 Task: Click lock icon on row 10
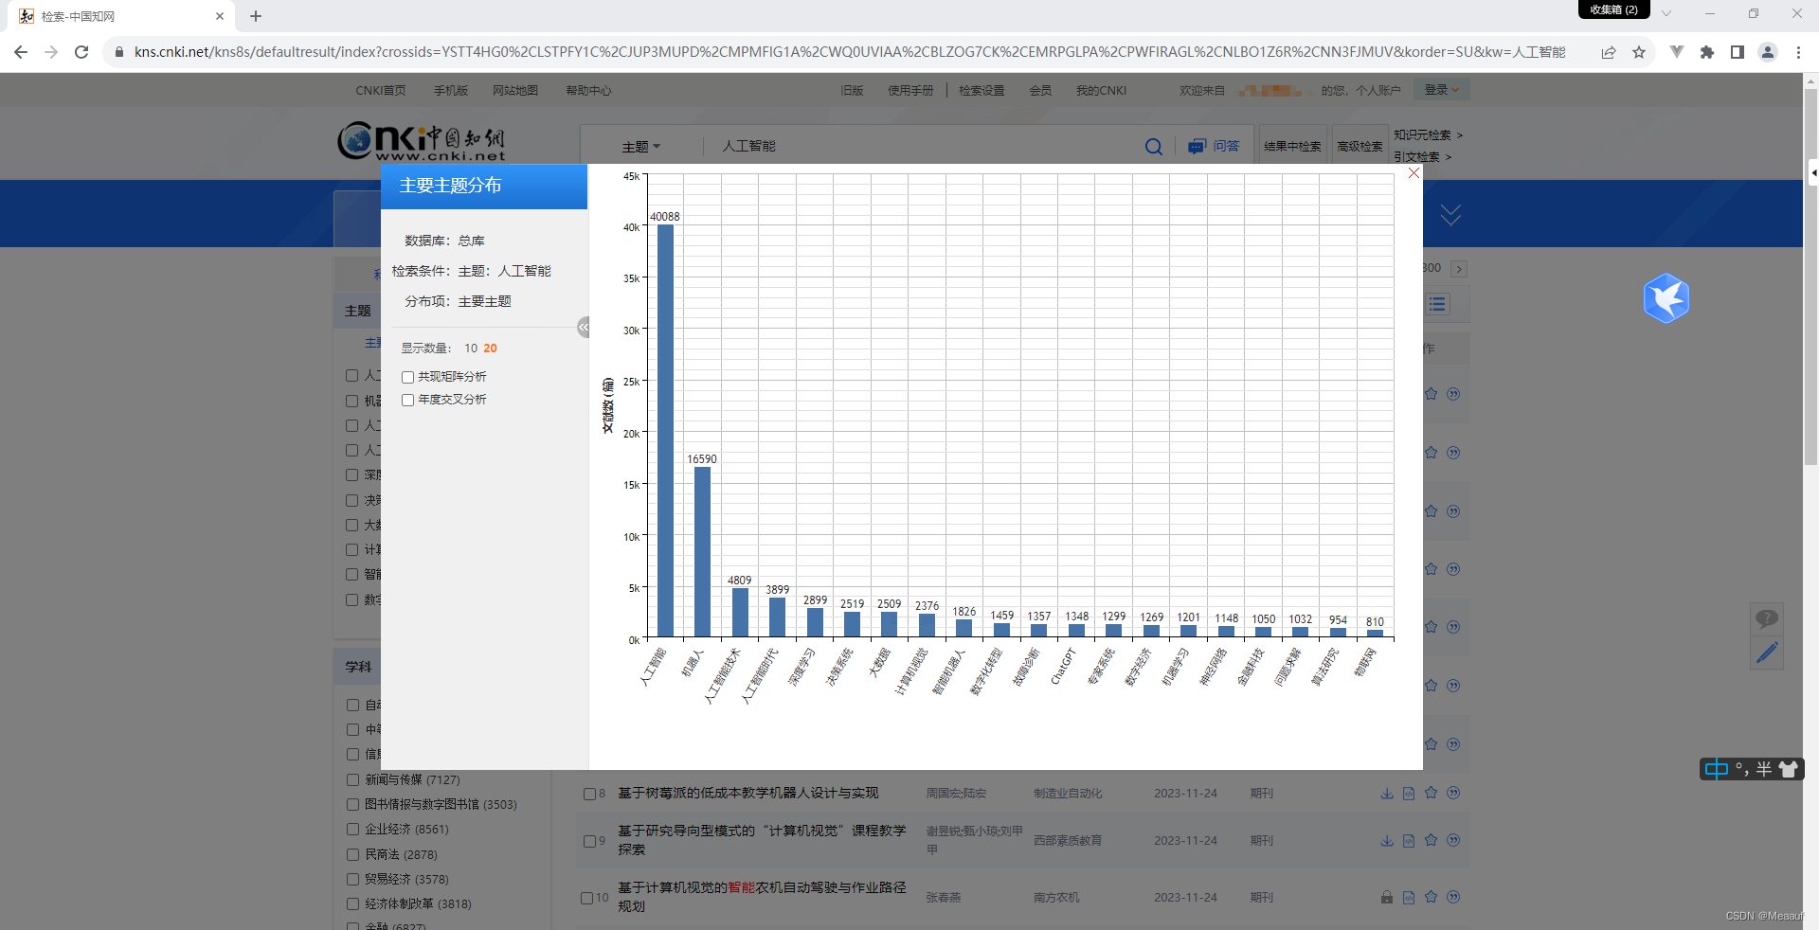pos(1386,897)
